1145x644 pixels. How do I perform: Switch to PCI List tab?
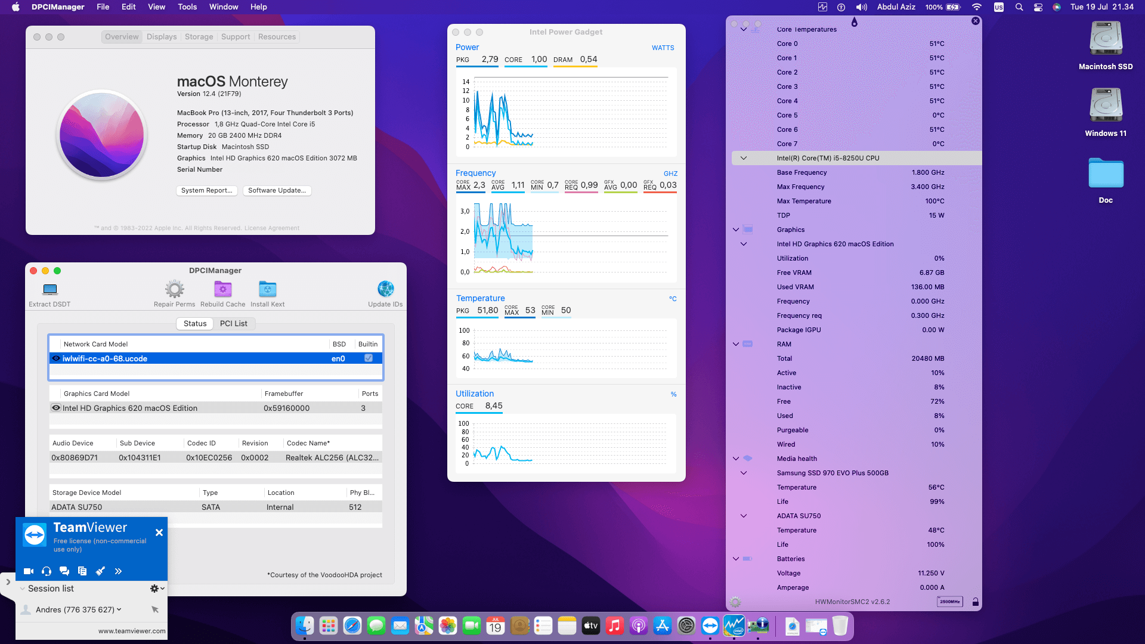pos(234,323)
